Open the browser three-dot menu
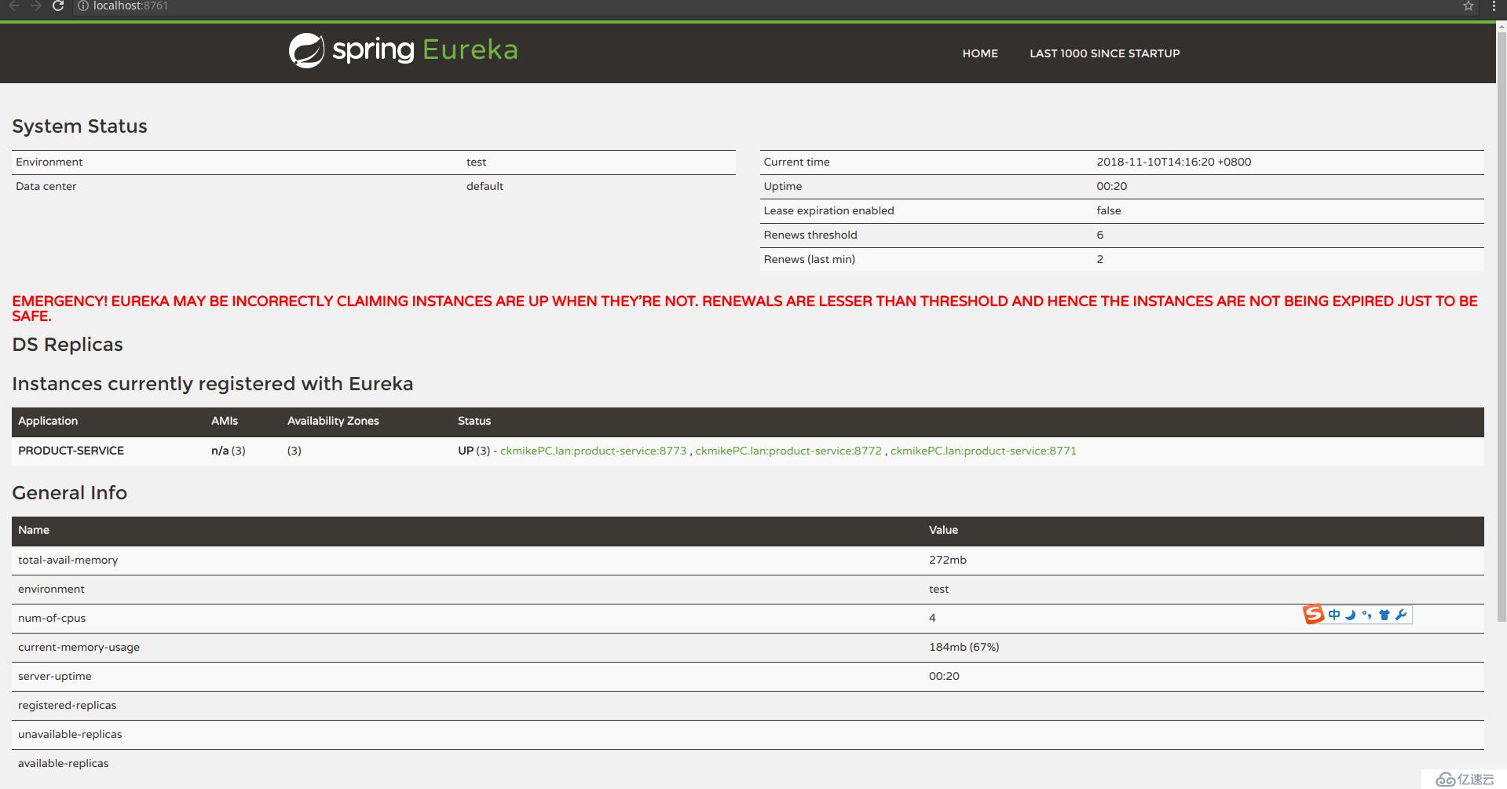Viewport: 1507px width, 789px height. point(1493,5)
